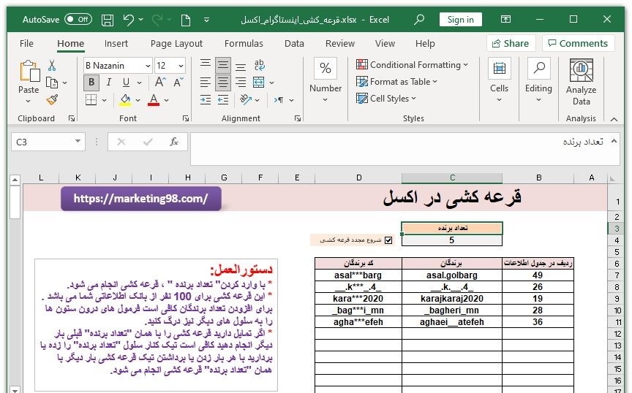Apply cell Borders icon
The width and height of the screenshot is (632, 393).
pyautogui.click(x=91, y=100)
